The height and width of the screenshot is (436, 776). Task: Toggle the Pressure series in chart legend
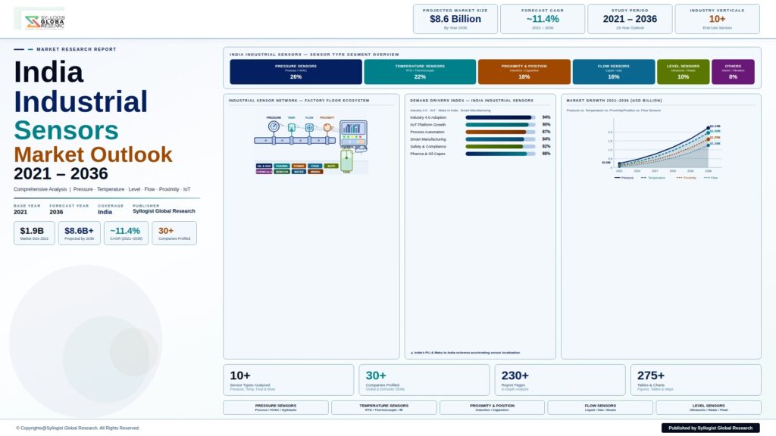pos(624,178)
